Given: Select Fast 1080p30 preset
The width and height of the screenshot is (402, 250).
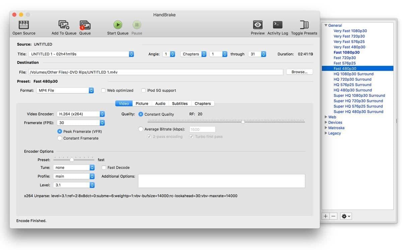Looking at the screenshot, I should [x=346, y=52].
